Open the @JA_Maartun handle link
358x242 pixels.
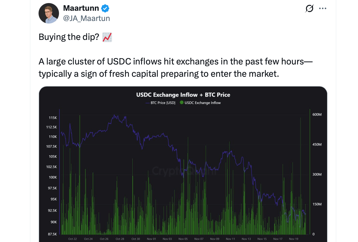point(87,18)
